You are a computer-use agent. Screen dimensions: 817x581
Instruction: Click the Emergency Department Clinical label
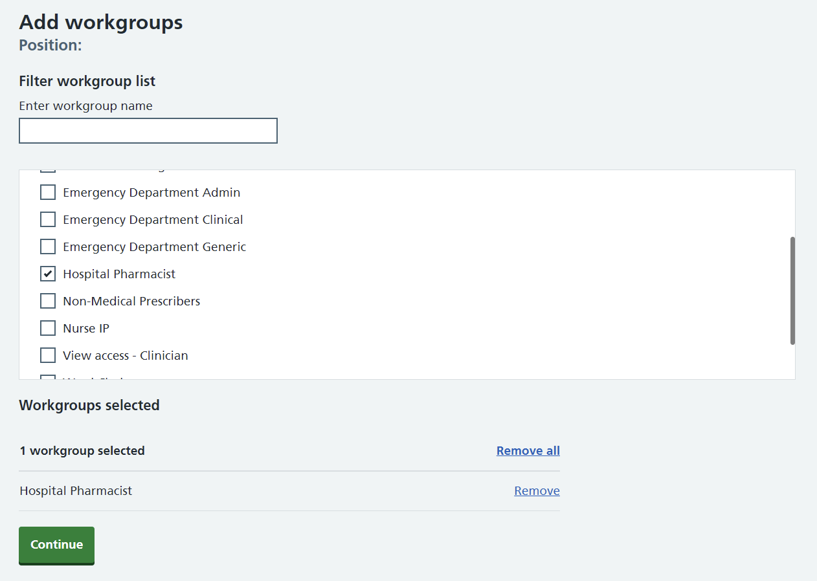click(153, 219)
